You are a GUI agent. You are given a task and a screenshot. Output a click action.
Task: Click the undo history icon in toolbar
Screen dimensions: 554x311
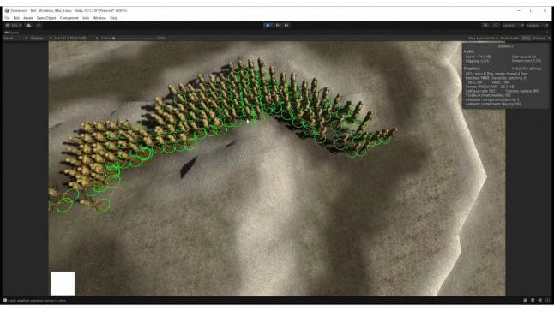[x=485, y=25]
